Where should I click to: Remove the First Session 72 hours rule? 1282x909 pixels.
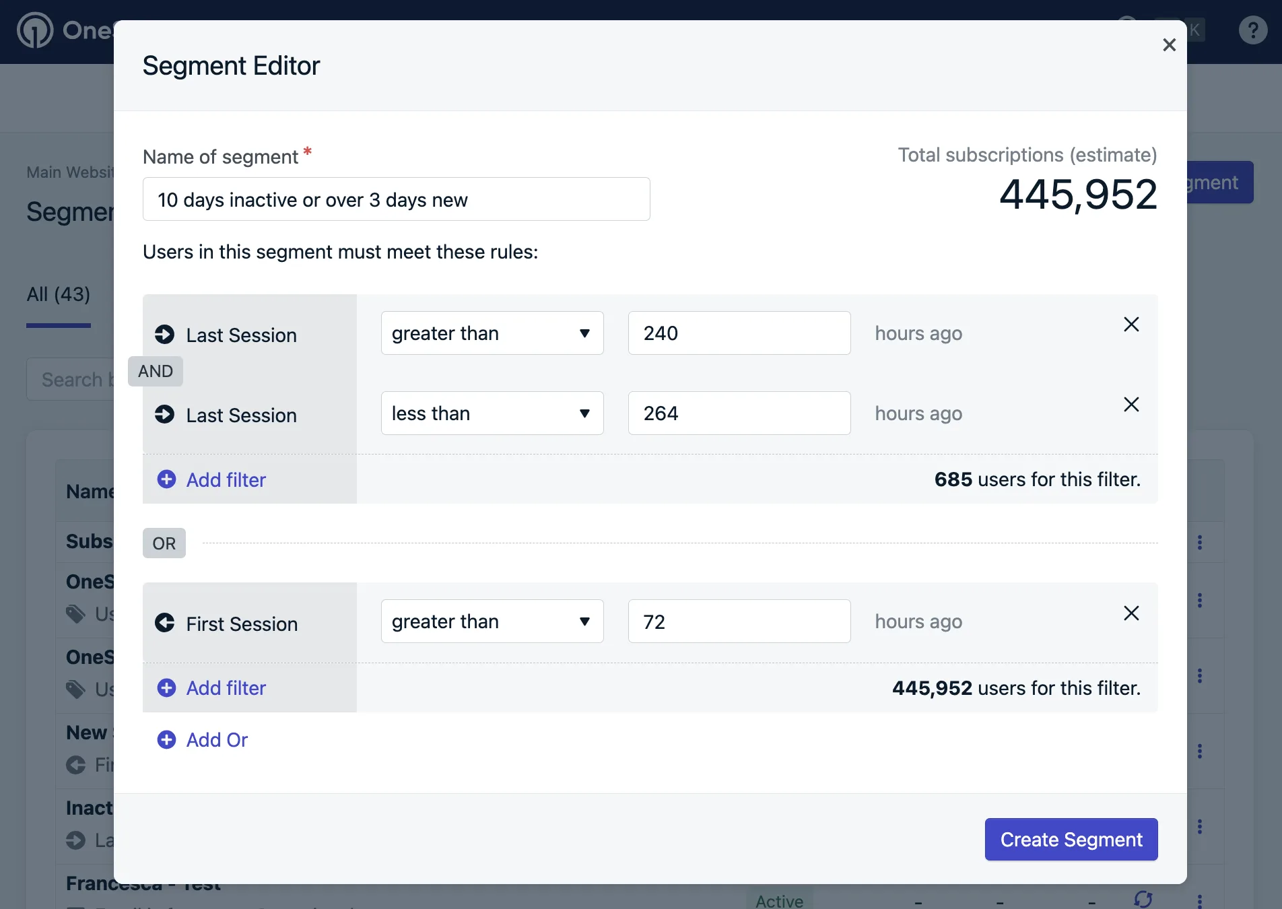(1131, 613)
